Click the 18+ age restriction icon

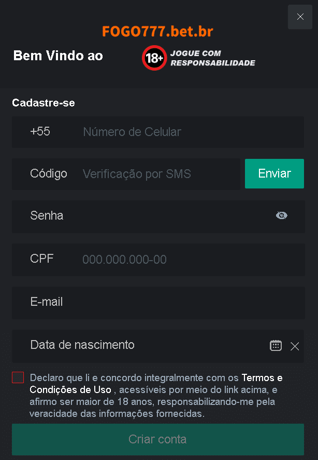pyautogui.click(x=154, y=58)
